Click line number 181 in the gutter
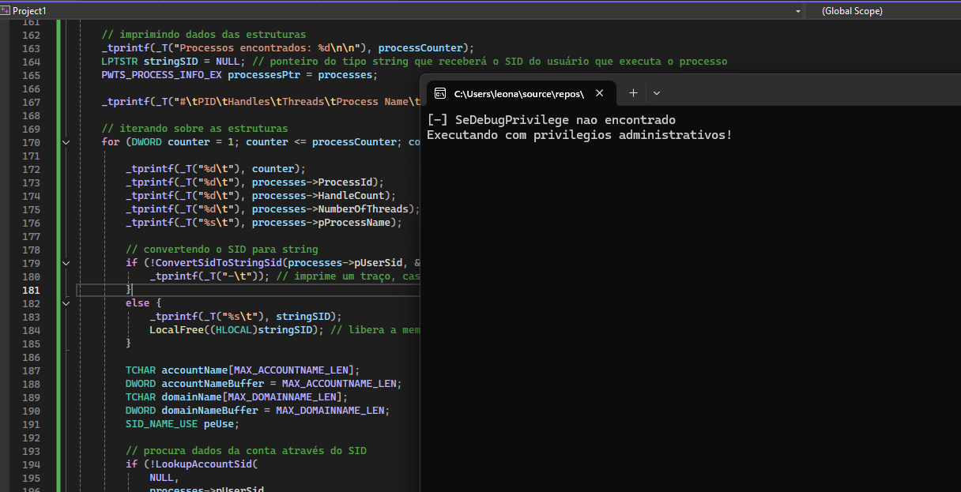This screenshot has width=961, height=492. (31, 290)
